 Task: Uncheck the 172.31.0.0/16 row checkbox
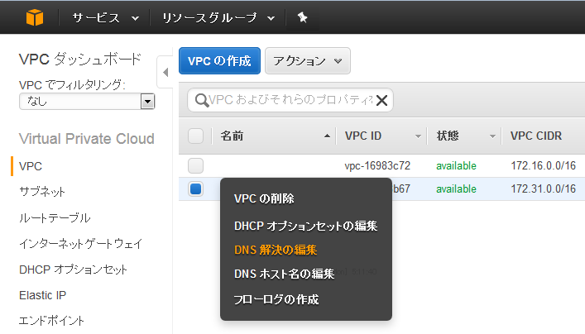(x=195, y=188)
